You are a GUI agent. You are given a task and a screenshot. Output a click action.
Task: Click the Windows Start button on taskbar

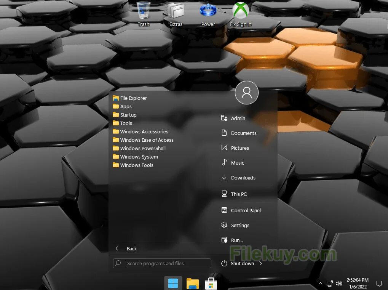[x=173, y=283]
